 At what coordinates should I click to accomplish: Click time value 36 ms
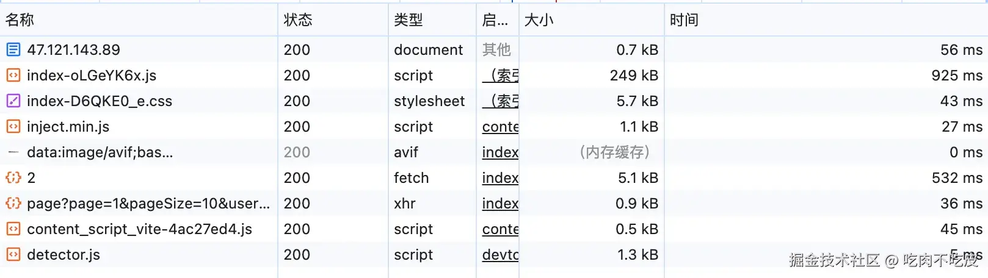point(961,203)
